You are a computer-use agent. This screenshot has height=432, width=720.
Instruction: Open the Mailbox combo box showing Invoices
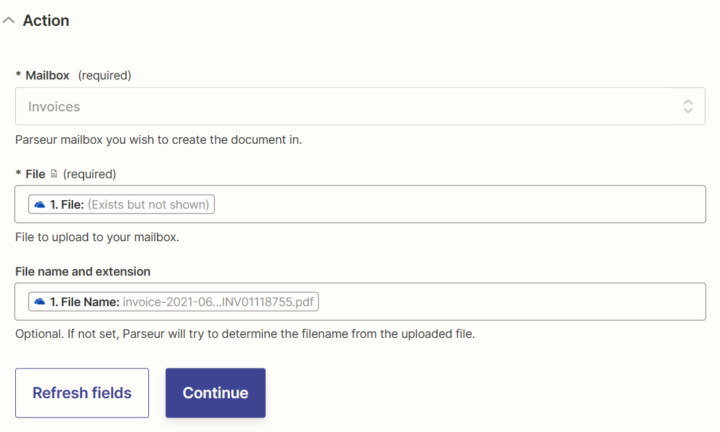point(360,106)
